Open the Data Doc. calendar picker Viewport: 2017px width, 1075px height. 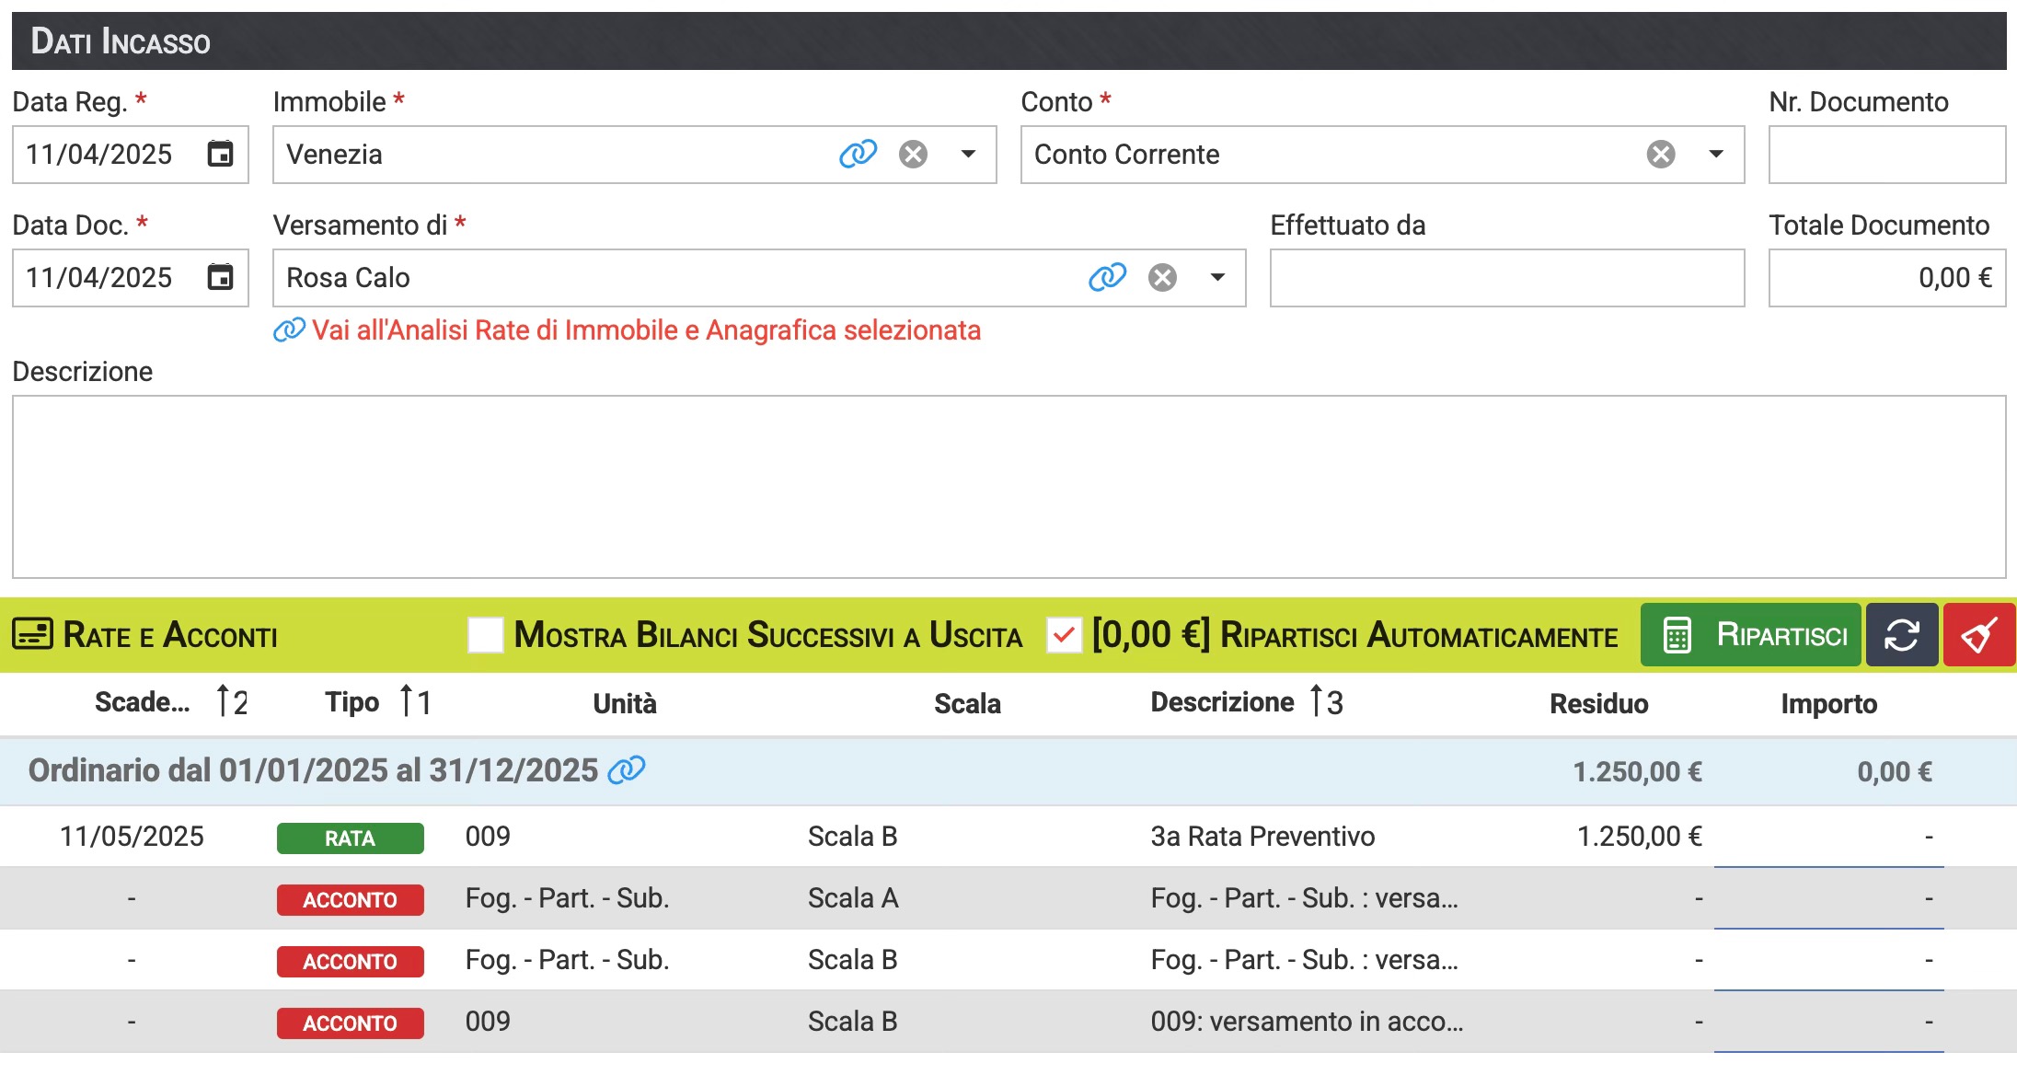[220, 277]
